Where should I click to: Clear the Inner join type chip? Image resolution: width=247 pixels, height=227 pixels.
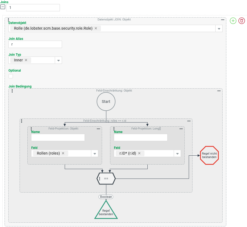point(26,60)
